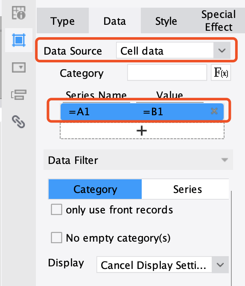Image resolution: width=245 pixels, height=286 pixels.
Task: Select the =B1 value cell
Action: point(153,112)
